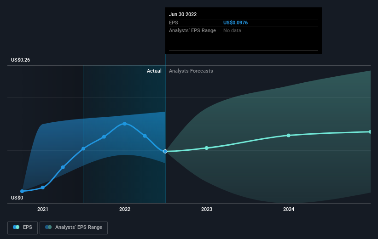The height and width of the screenshot is (239, 378).
Task: Click the 'No data' tooltip value
Action: point(232,31)
